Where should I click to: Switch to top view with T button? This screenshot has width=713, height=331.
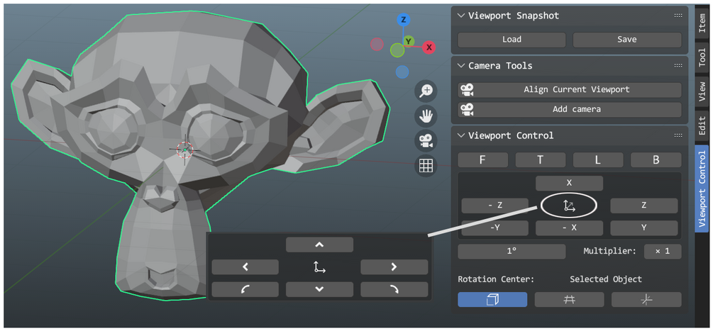coord(541,159)
